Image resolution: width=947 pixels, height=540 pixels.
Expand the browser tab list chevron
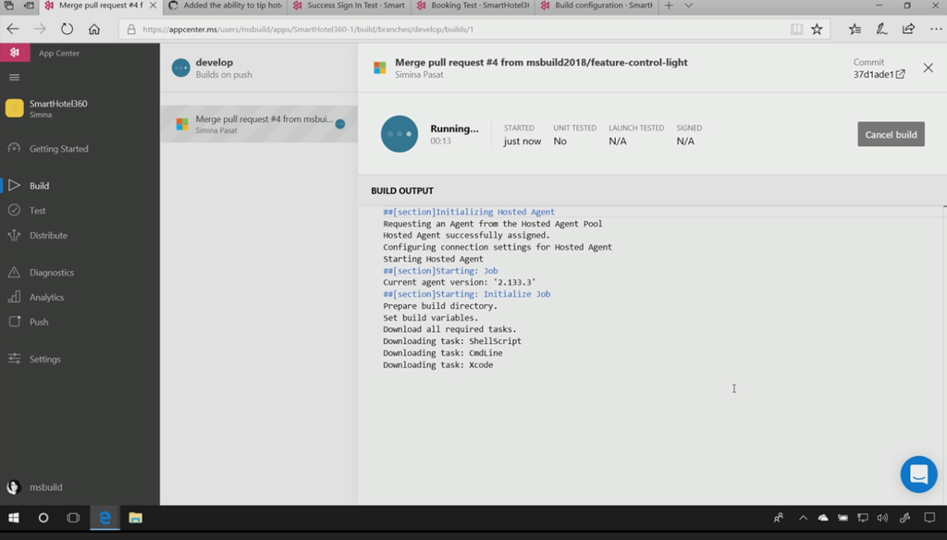(688, 6)
